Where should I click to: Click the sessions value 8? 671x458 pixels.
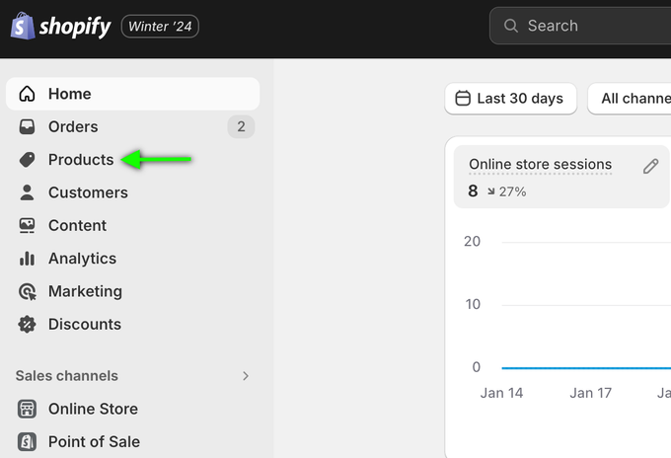[473, 191]
